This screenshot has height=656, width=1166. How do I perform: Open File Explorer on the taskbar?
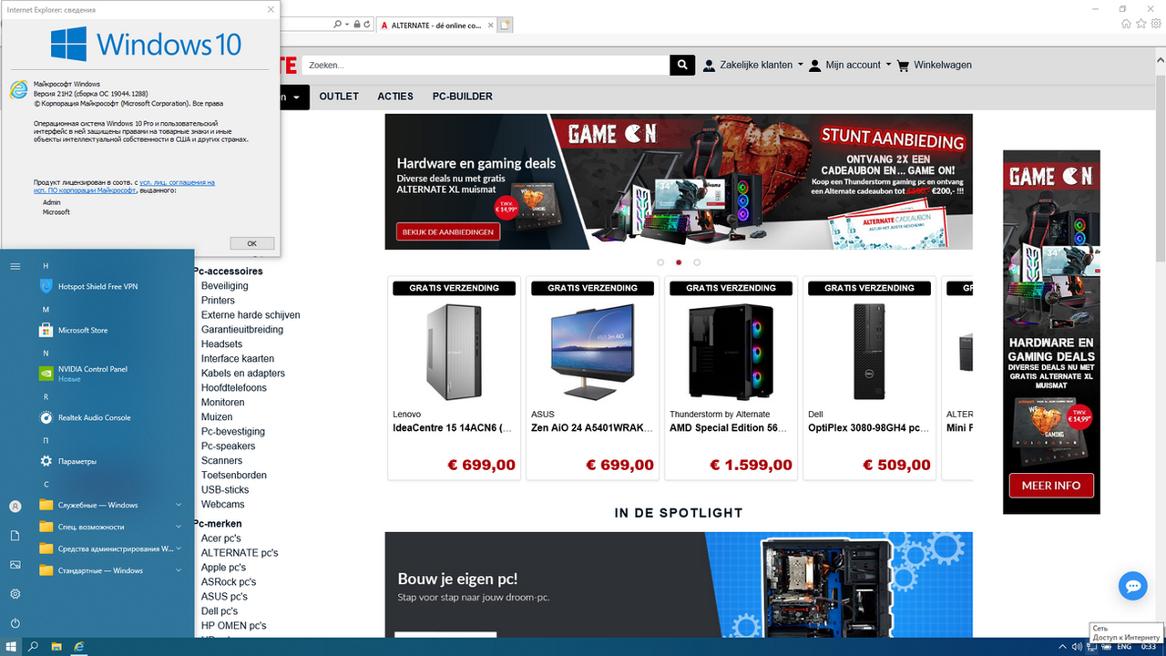56,647
